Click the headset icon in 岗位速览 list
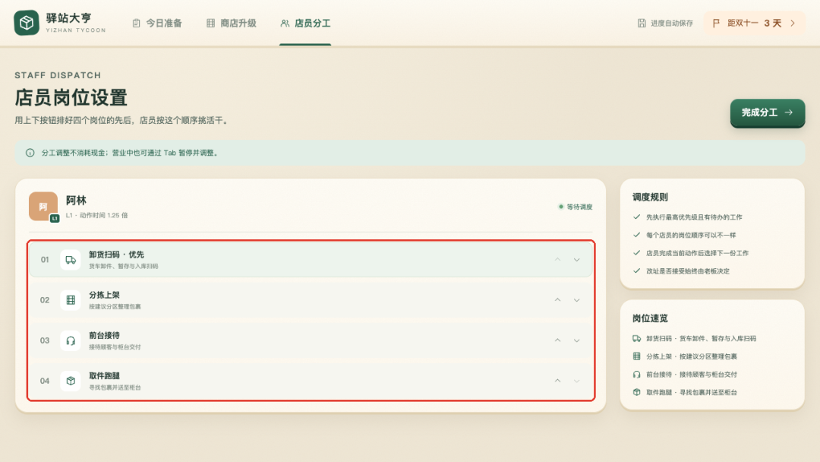The width and height of the screenshot is (820, 462). (636, 374)
